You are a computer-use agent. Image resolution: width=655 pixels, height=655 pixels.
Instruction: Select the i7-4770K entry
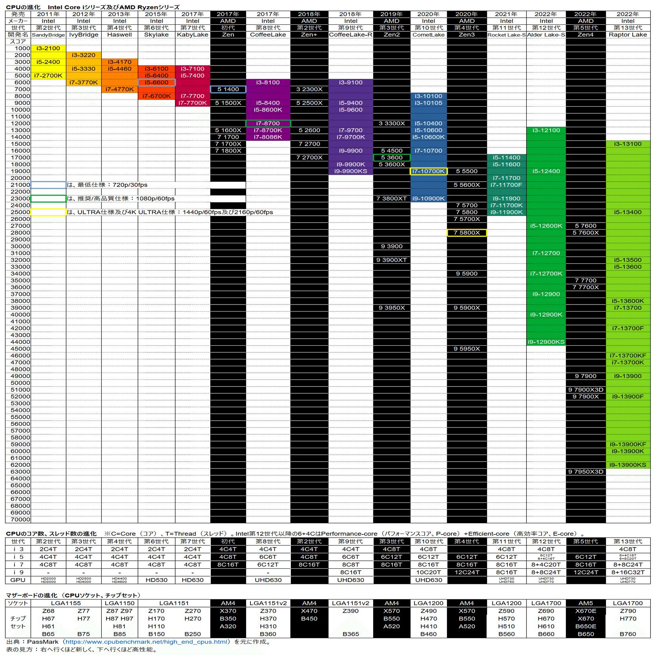coord(120,89)
